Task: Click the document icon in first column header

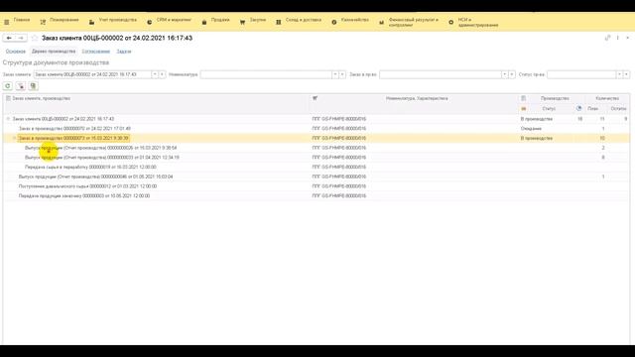Action: [x=8, y=98]
